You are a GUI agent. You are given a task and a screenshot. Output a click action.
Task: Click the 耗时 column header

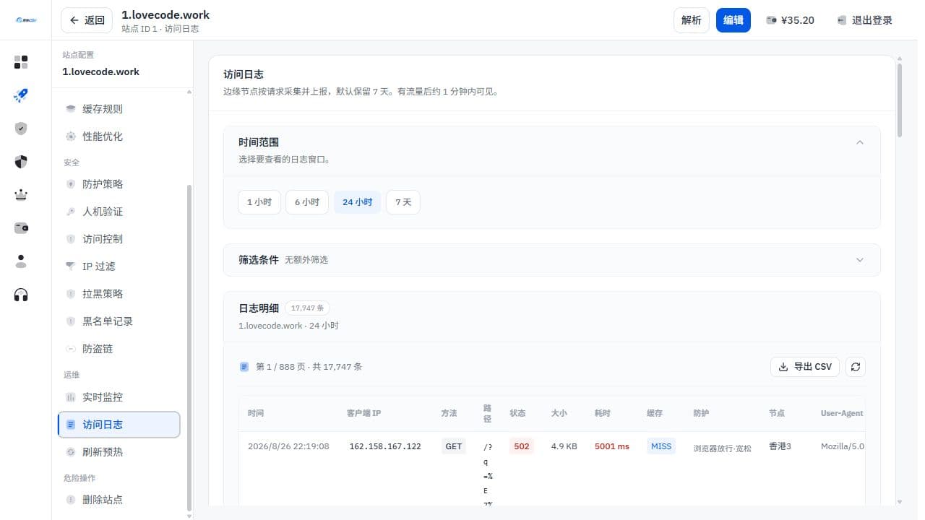click(603, 413)
